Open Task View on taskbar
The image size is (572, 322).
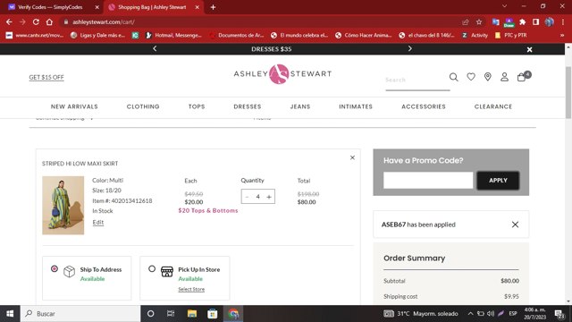pos(171,314)
